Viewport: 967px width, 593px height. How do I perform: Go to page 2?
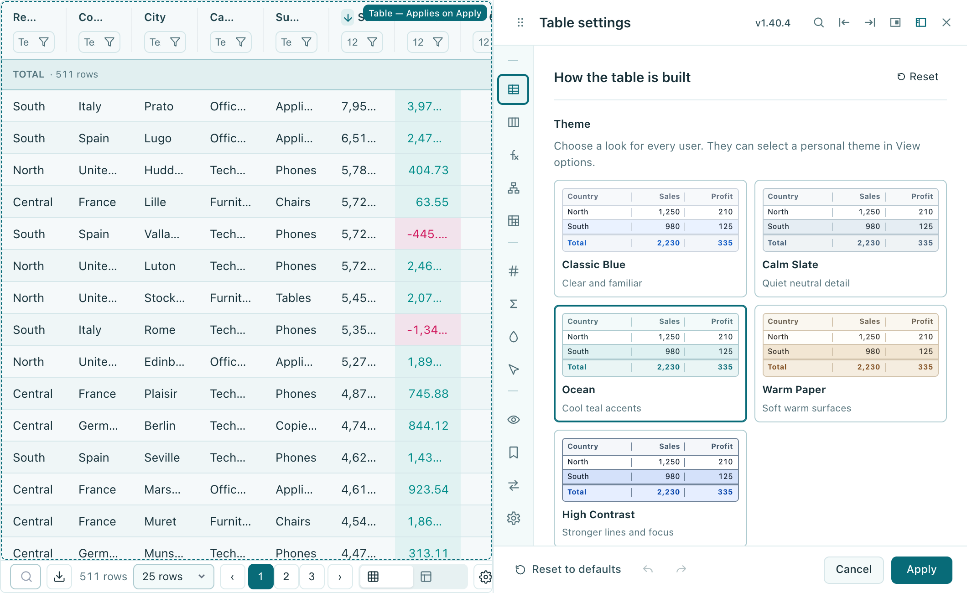[x=286, y=577]
